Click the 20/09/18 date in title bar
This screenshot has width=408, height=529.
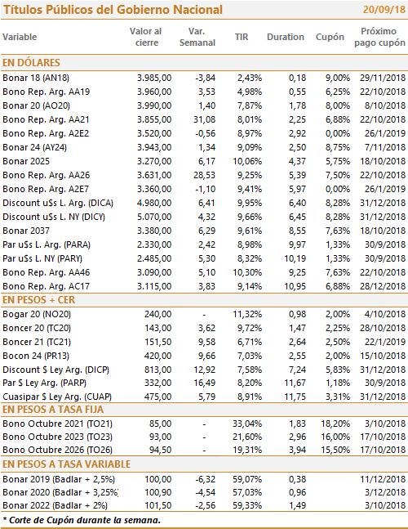tap(384, 10)
